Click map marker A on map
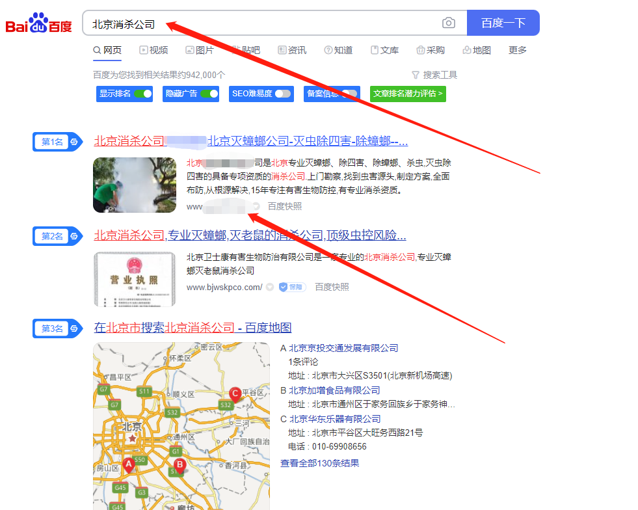 pos(129,464)
